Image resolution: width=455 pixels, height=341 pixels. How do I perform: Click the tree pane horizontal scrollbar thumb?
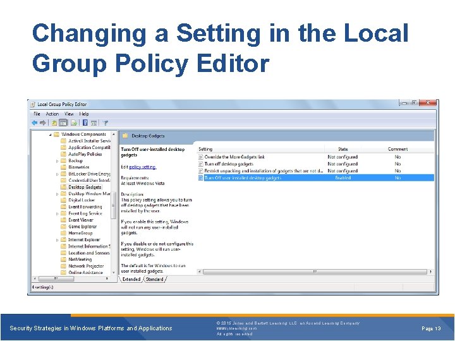pos(56,278)
